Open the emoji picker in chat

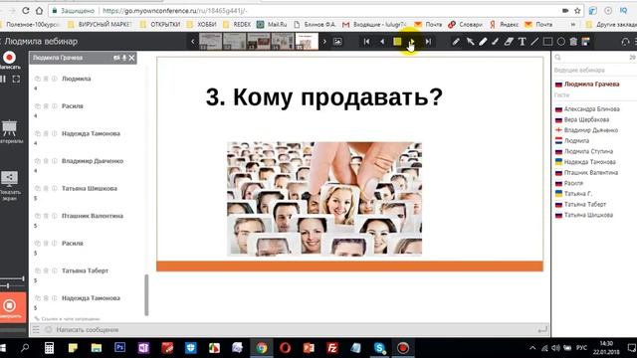[49, 329]
